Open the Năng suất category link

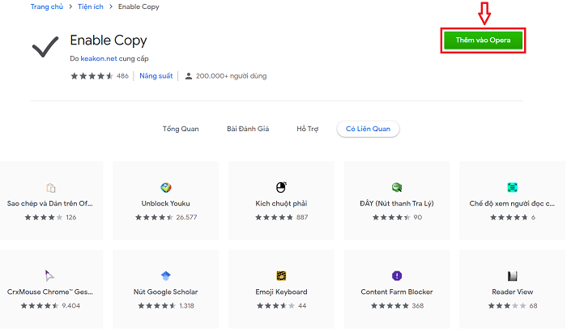pyautogui.click(x=156, y=76)
